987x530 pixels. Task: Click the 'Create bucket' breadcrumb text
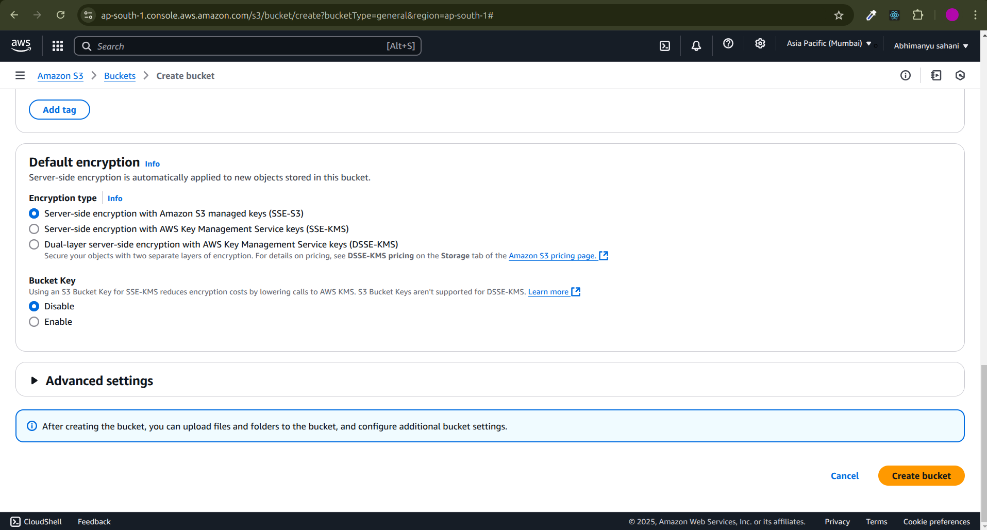pos(186,76)
